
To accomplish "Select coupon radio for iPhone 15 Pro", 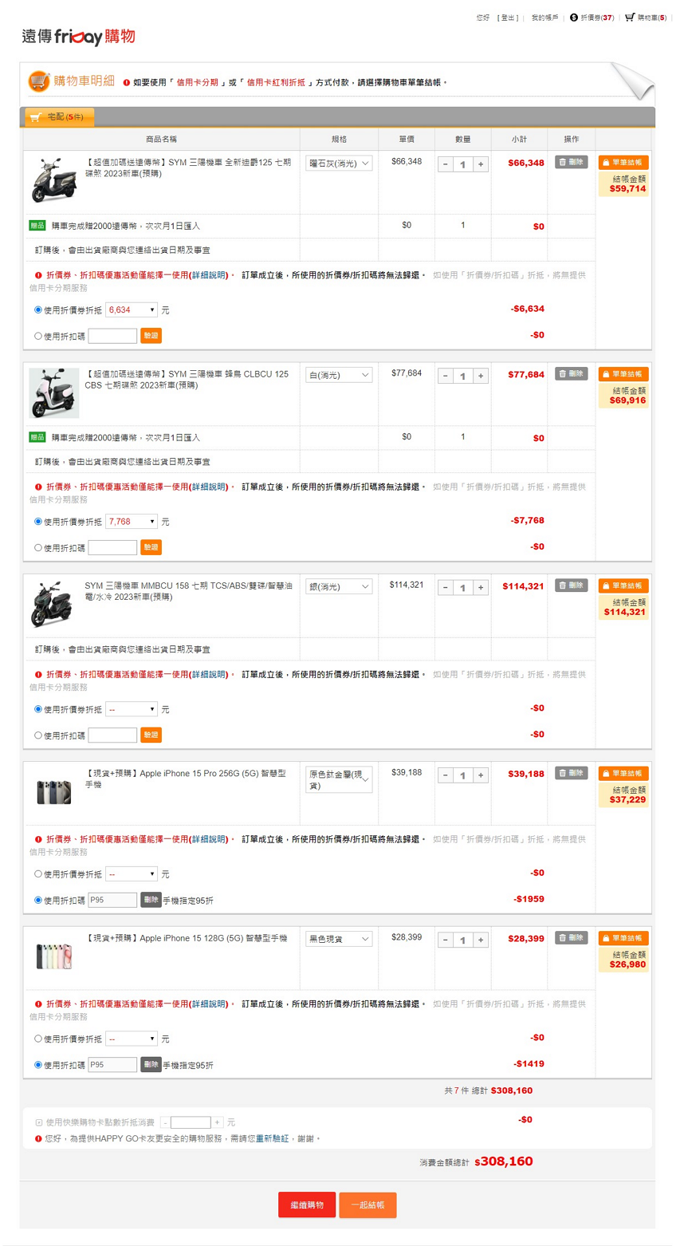I will coord(37,874).
